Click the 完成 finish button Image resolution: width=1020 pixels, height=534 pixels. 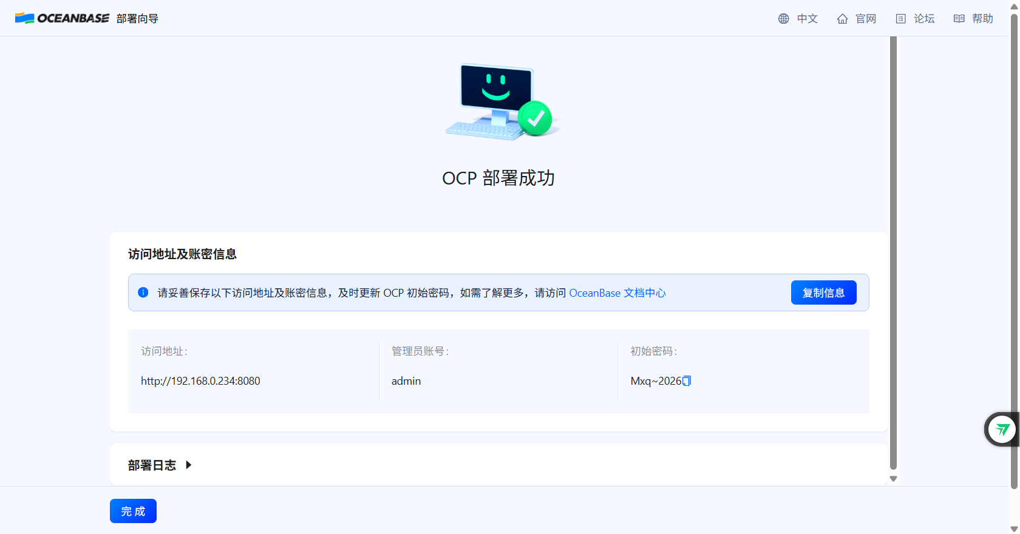133,511
